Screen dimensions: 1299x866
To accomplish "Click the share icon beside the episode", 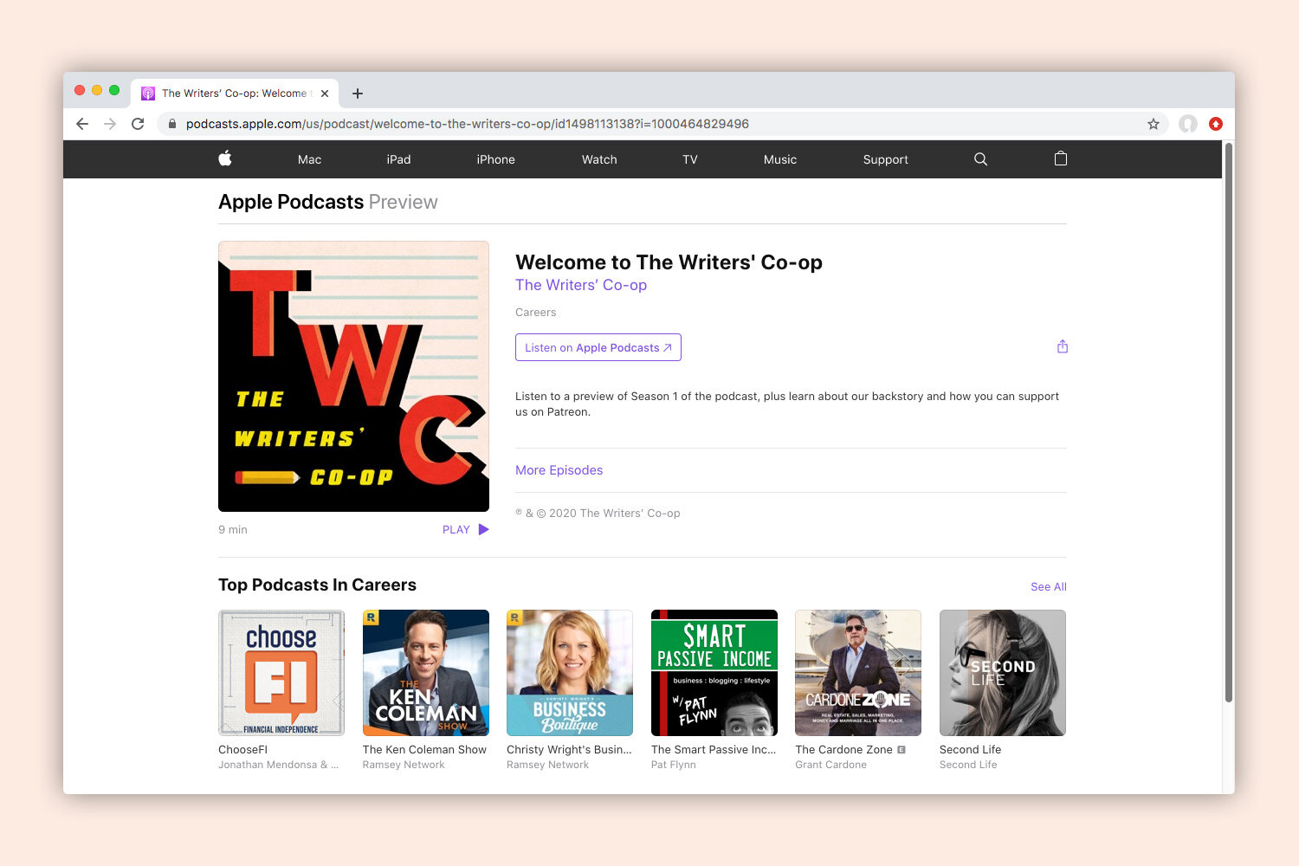I will 1063,346.
